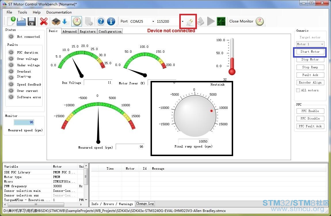Click the Close Monitor gauge icon

coord(260,21)
